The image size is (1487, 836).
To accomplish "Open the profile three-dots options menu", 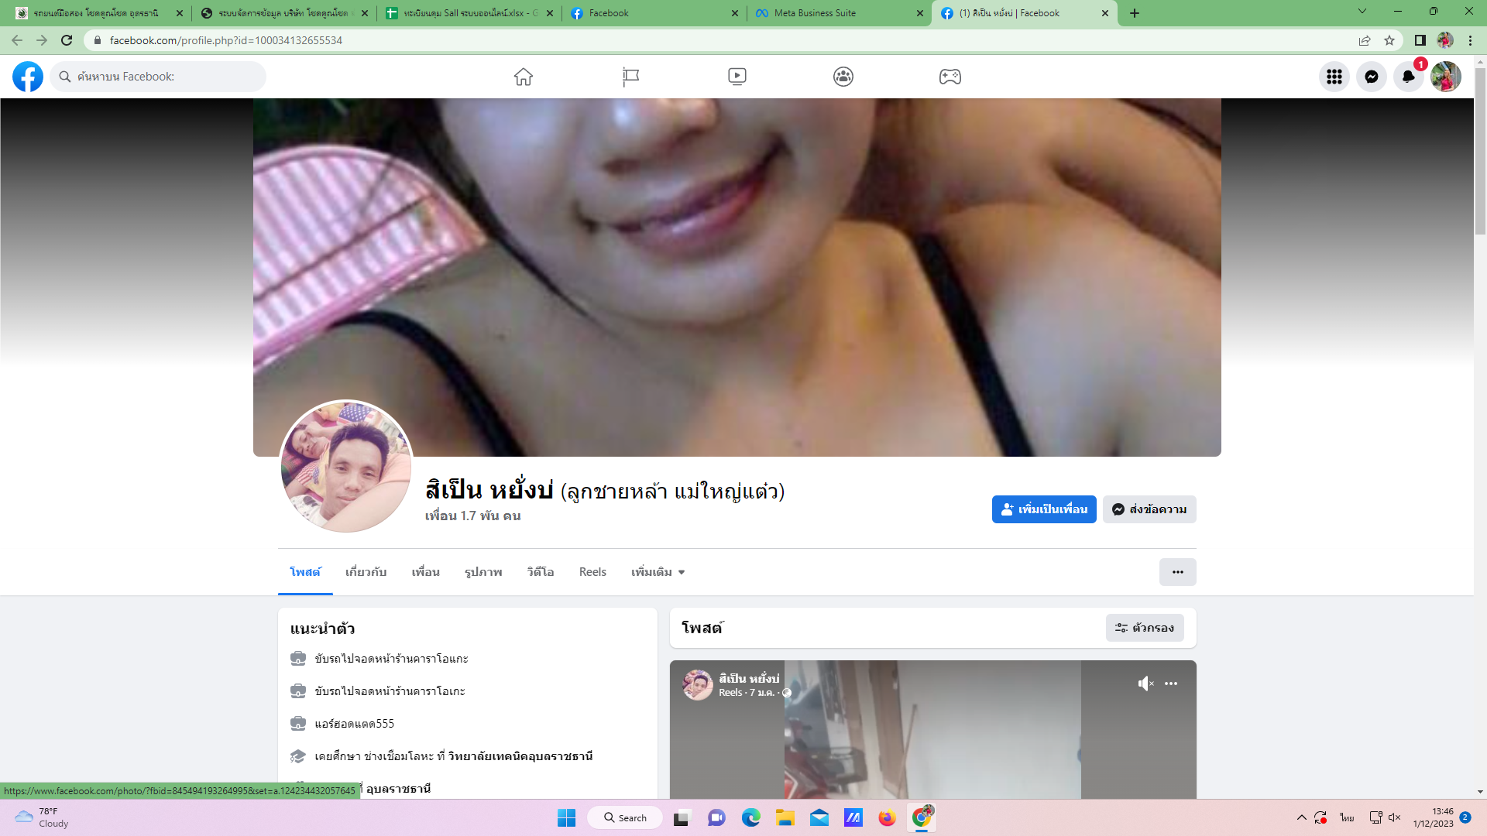I will (x=1177, y=572).
